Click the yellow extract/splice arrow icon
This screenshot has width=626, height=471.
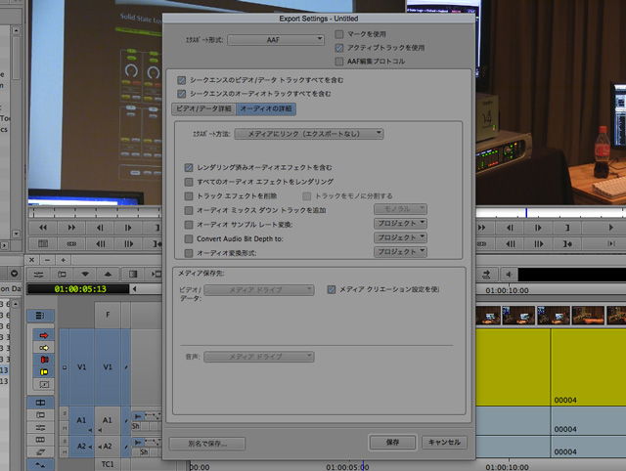pos(44,348)
